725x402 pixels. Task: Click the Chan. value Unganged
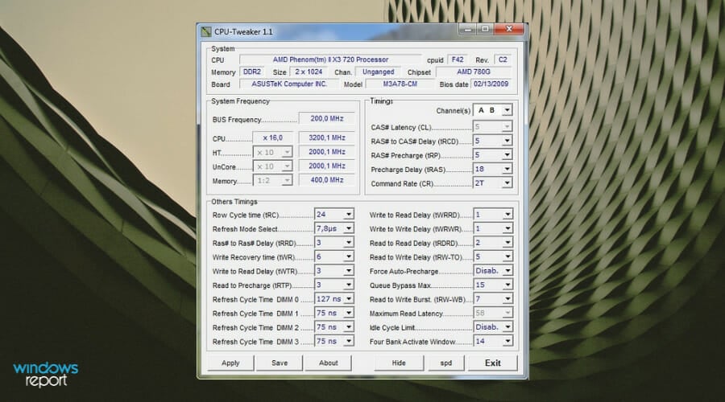pyautogui.click(x=379, y=72)
